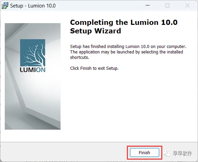This screenshot has width=198, height=162.
Task: Click the "Setup - Lumion 10.0" title text
Action: pos(33,6)
